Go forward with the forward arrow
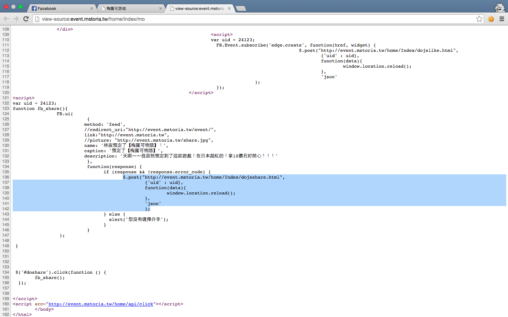Screen dimensions: 508x317 click(x=16, y=19)
